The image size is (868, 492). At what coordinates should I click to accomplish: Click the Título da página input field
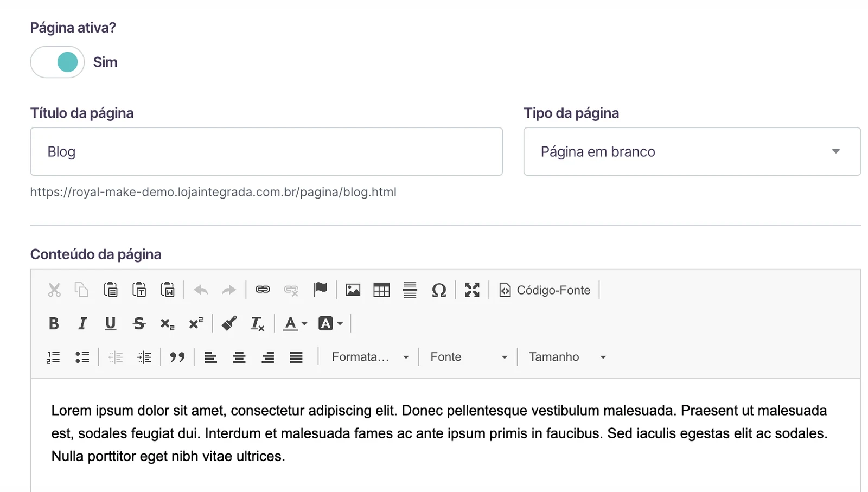[266, 151]
